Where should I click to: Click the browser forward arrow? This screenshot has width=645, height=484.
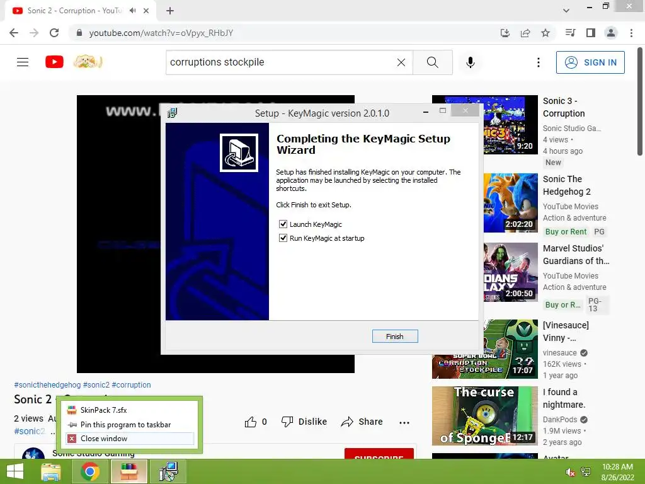coord(34,33)
